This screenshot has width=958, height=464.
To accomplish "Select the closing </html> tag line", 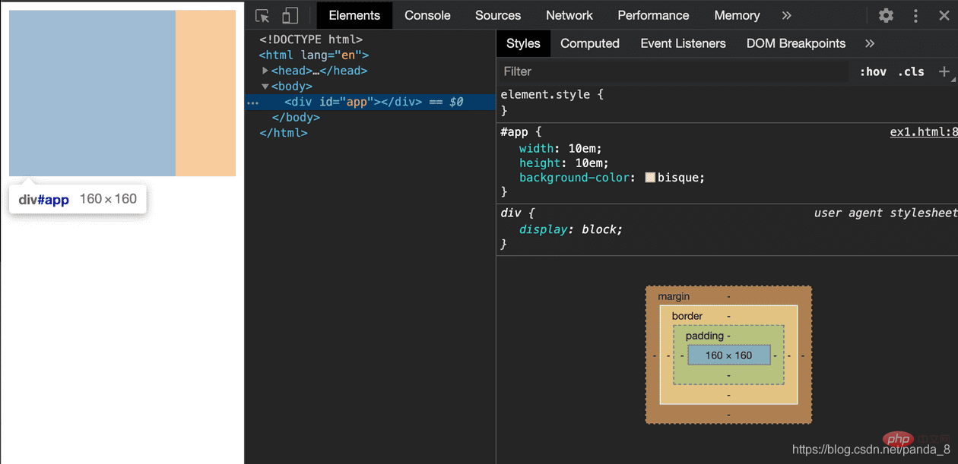I will click(x=284, y=133).
